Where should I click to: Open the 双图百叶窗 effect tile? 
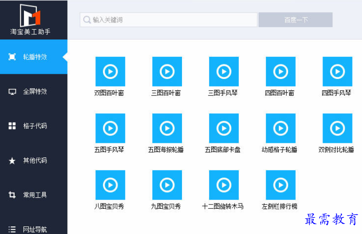(x=110, y=71)
